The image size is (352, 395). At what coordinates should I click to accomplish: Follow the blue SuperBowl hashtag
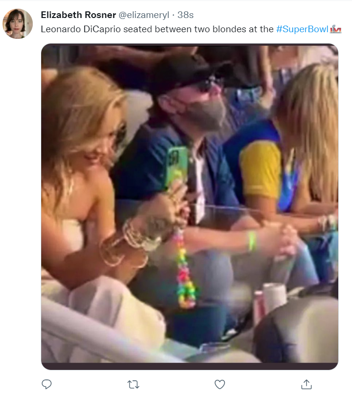(302, 29)
